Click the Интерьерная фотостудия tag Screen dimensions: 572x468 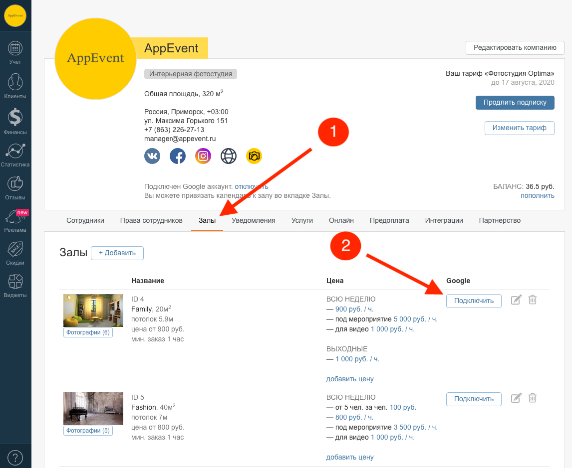(191, 74)
